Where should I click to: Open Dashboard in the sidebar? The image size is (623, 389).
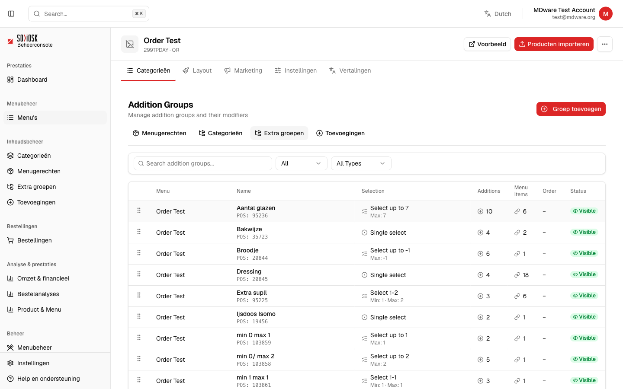click(55, 80)
